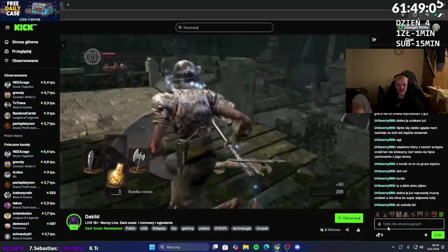
Task: Open OBS Studio from taskbar
Action: point(287,247)
